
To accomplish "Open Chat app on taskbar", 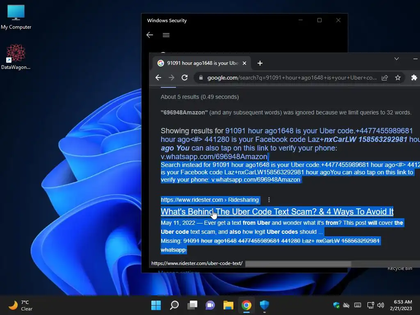I will [210, 305].
